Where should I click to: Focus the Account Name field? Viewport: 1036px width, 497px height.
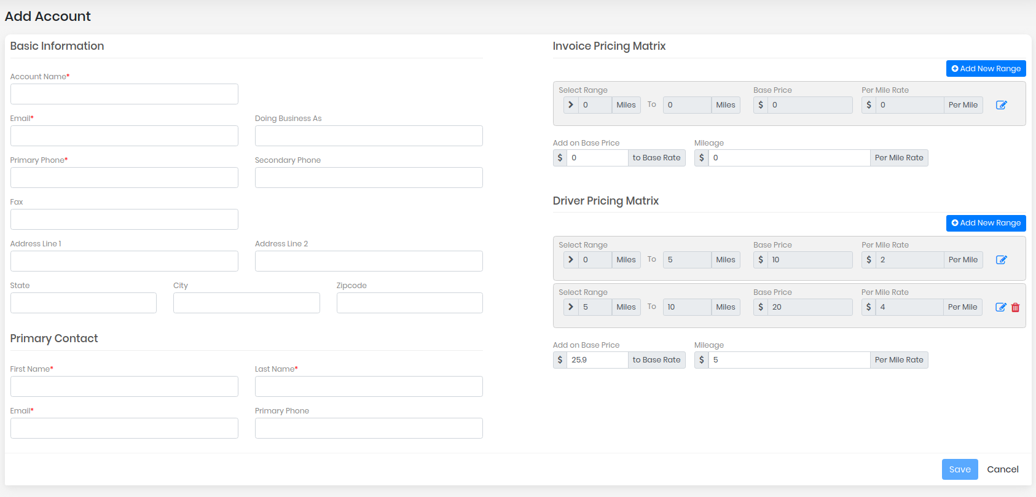124,94
